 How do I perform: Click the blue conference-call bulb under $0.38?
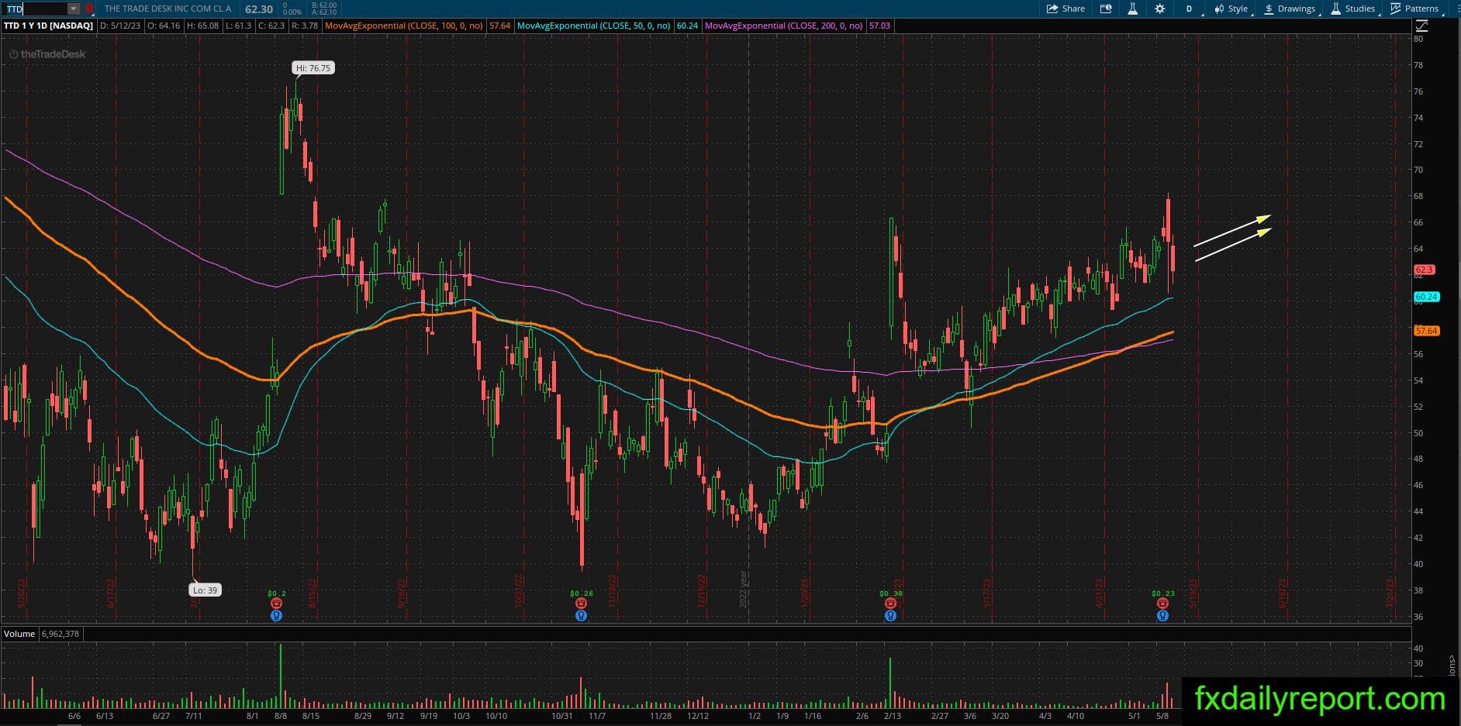click(x=890, y=616)
